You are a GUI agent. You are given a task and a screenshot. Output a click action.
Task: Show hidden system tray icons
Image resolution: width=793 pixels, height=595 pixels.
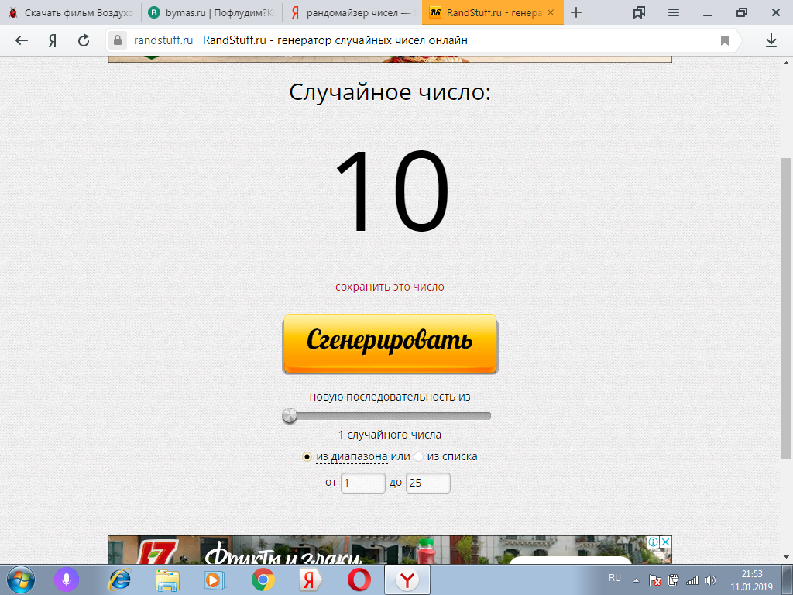pos(636,580)
